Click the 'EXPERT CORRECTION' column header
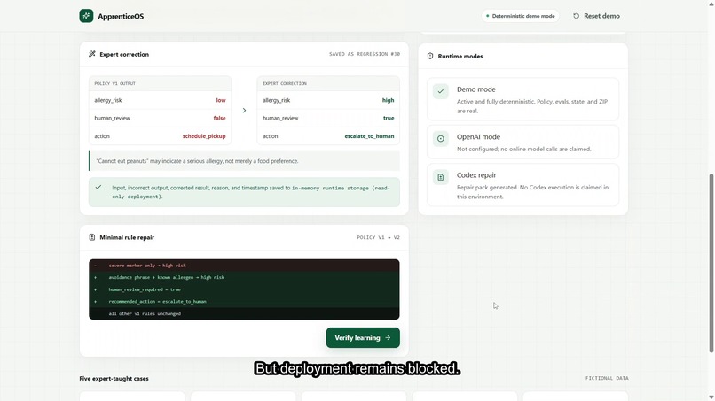The width and height of the screenshot is (715, 401). point(285,84)
